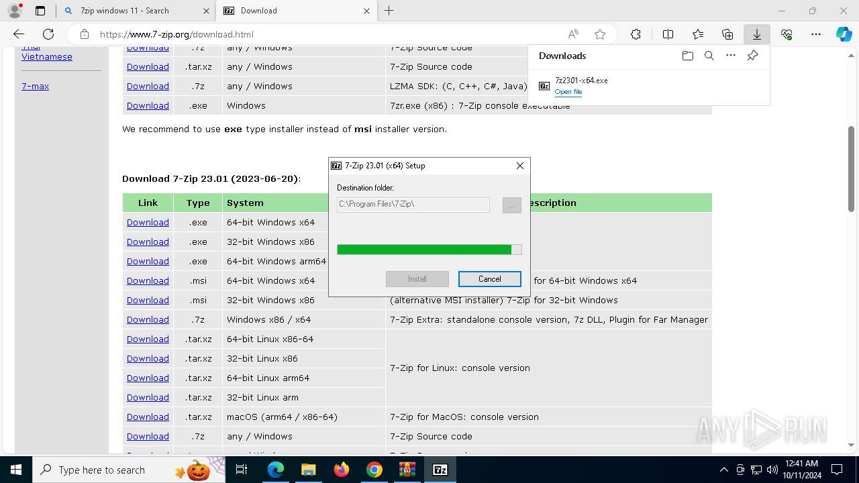The height and width of the screenshot is (483, 859).
Task: Launch Firefox from the taskbar
Action: [342, 470]
